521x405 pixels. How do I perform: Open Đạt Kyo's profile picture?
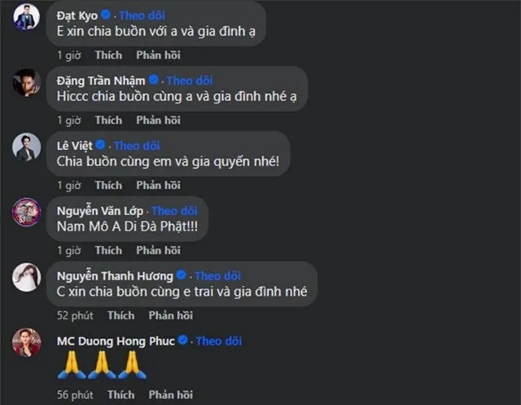click(27, 16)
